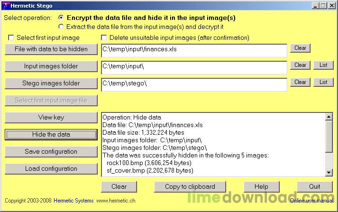Click the C:\temp\stego\ folder field

tap(194, 85)
